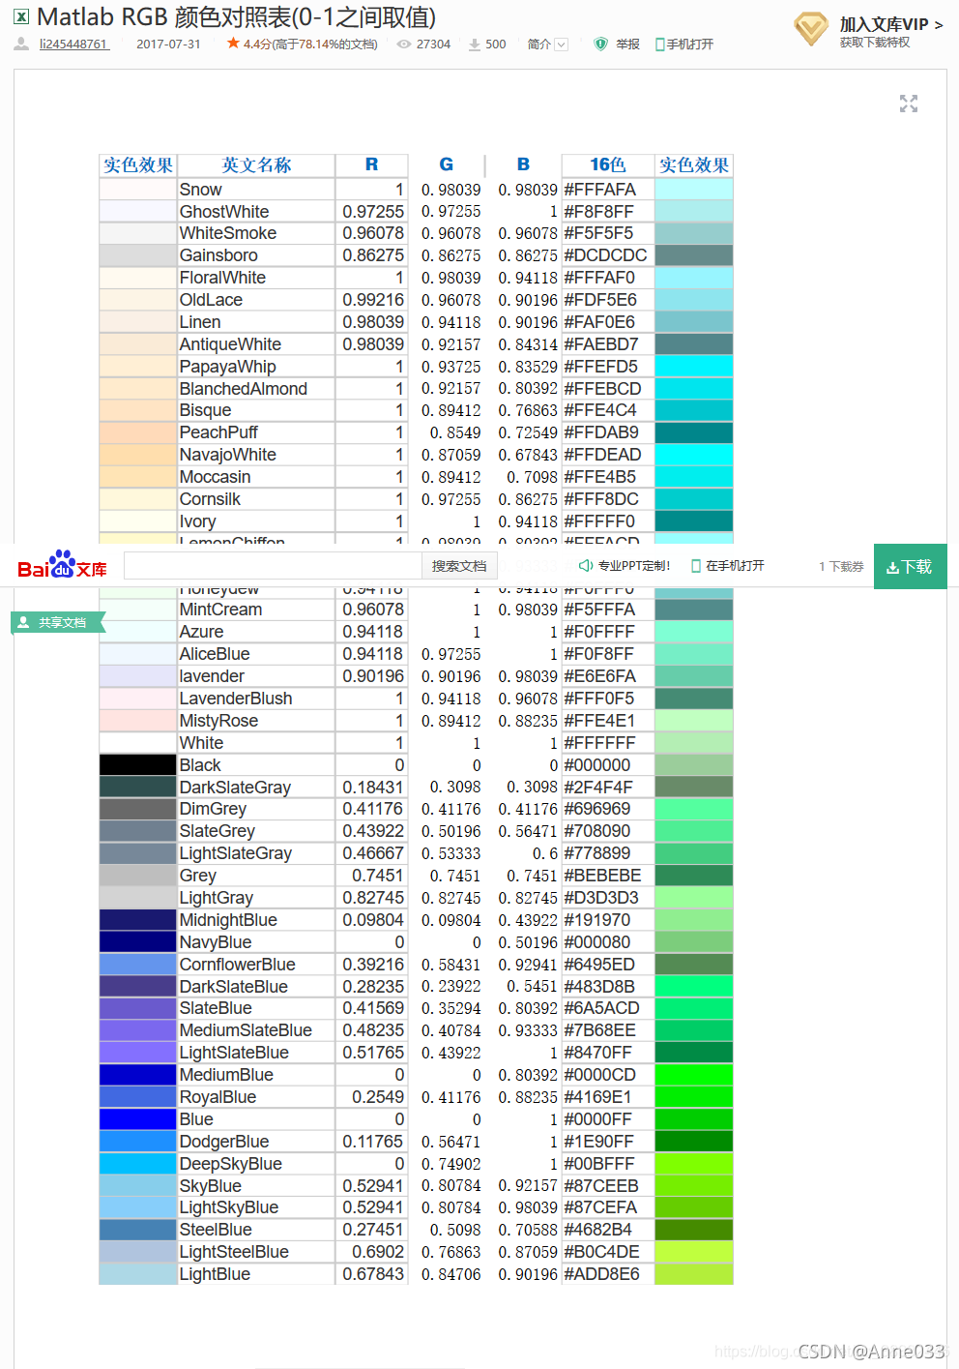Click the 共享文档 tag
The image size is (959, 1369).
tap(57, 622)
